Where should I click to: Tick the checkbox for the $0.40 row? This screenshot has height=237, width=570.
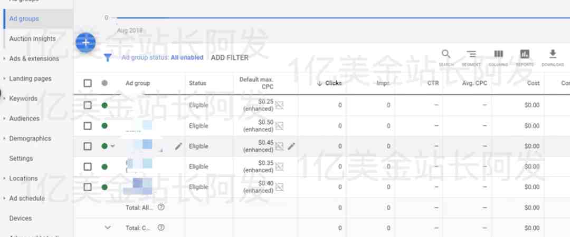(88, 187)
